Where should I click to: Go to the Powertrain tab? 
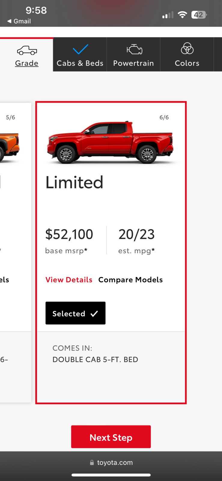[133, 54]
